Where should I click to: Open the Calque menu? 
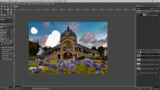[29, 4]
